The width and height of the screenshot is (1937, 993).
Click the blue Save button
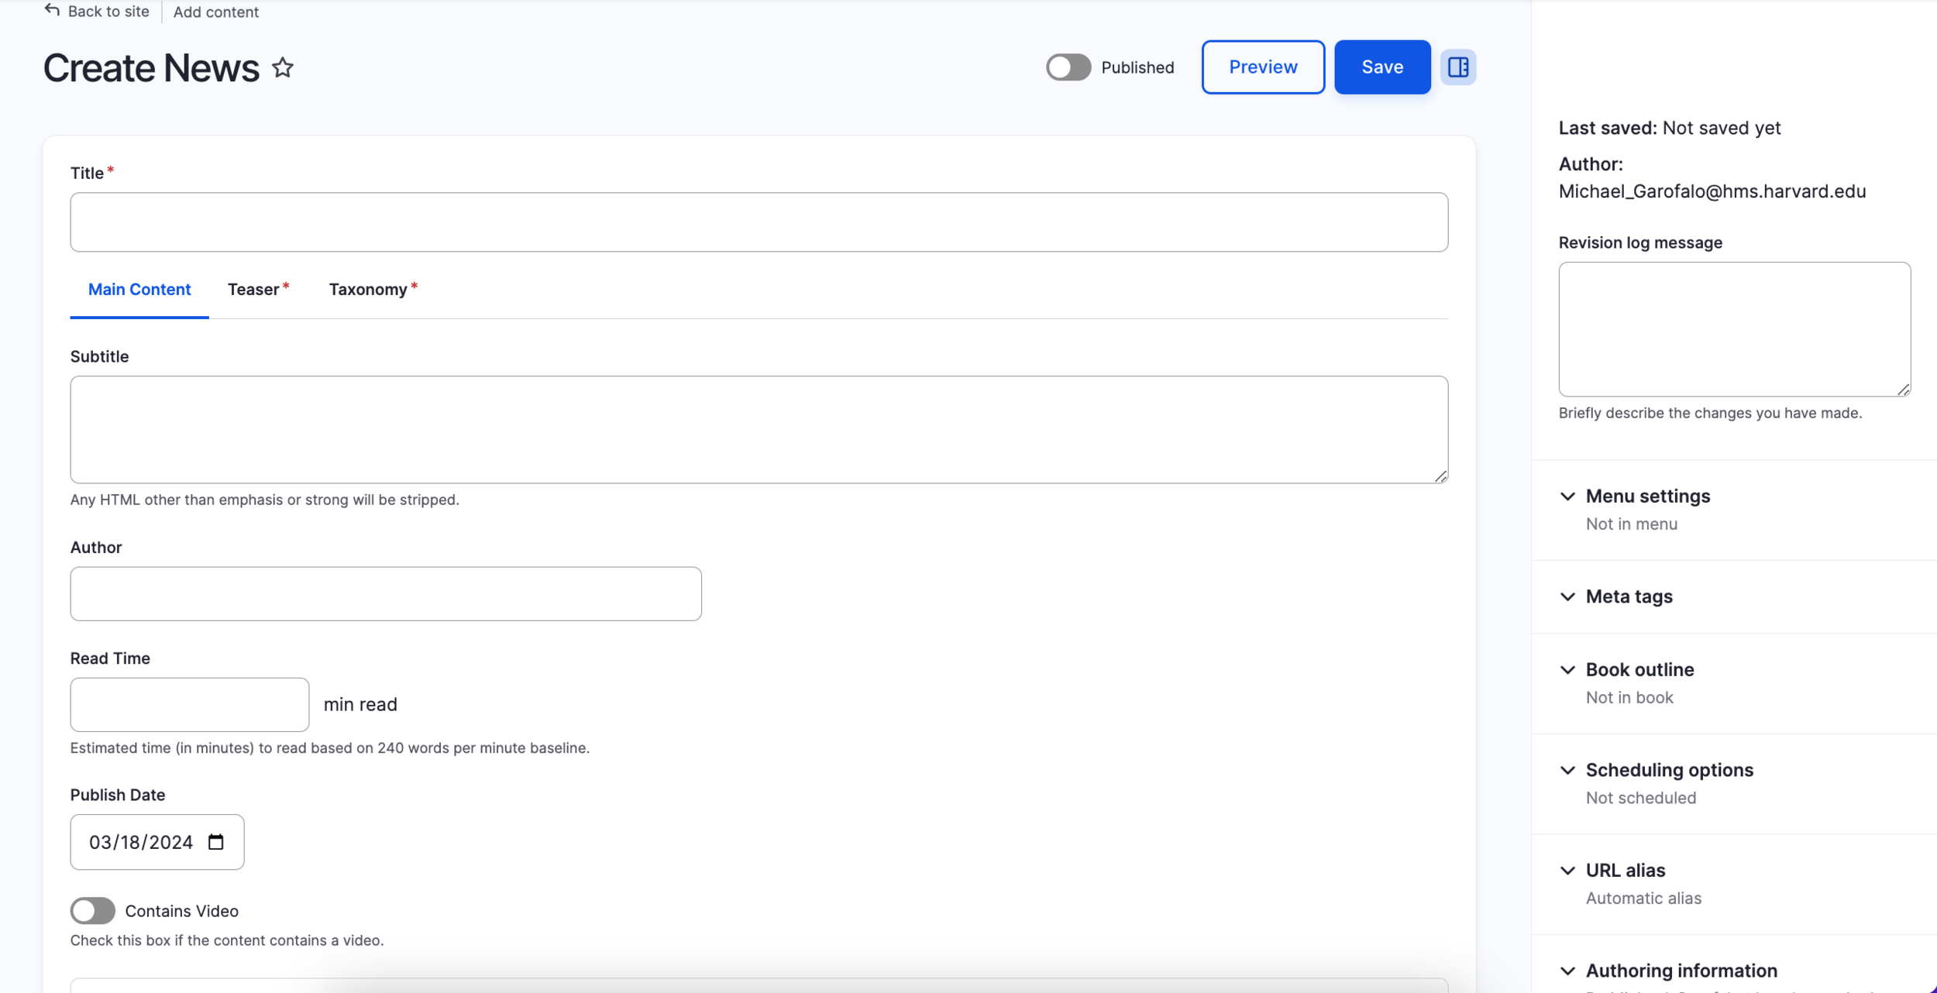(1381, 67)
